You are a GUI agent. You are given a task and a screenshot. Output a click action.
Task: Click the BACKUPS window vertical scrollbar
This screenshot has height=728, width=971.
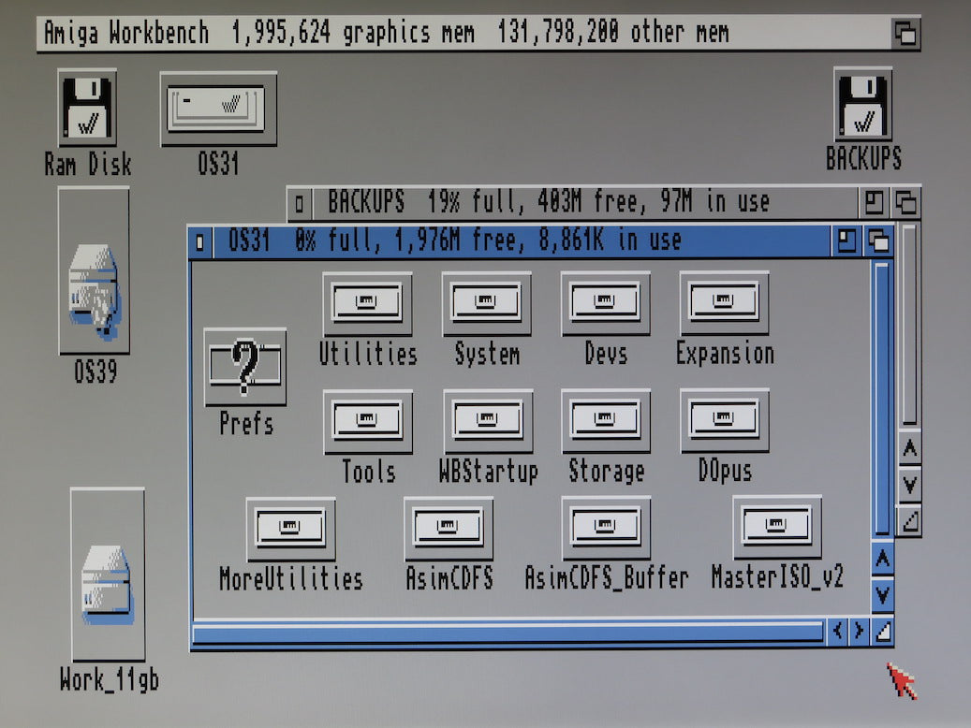coord(910,326)
